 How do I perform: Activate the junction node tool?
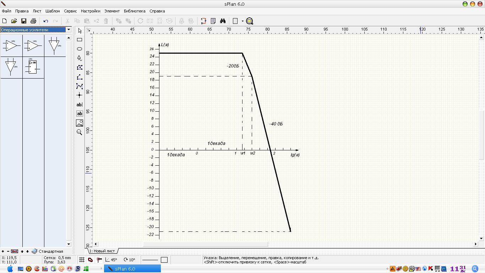point(80,95)
